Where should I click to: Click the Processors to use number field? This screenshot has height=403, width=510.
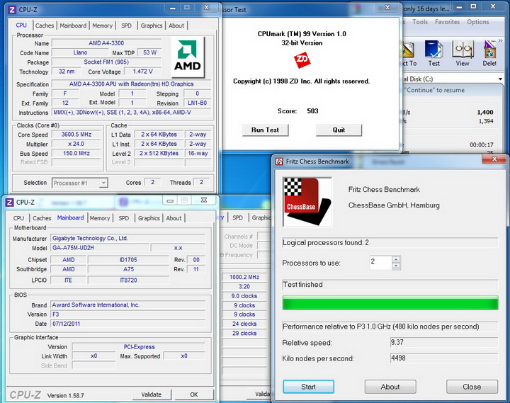point(380,262)
